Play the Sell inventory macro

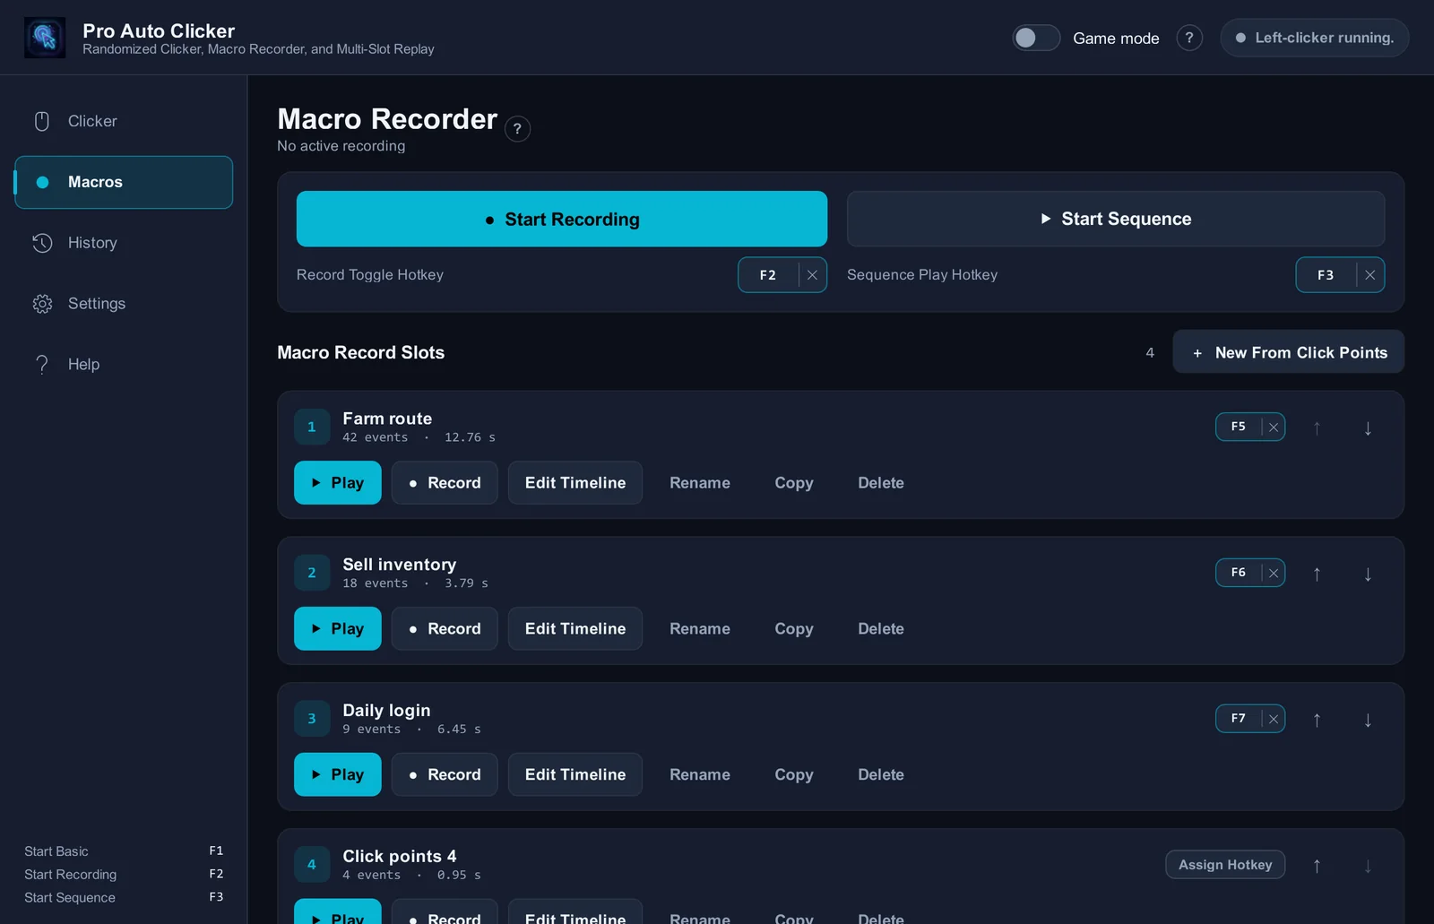point(338,629)
